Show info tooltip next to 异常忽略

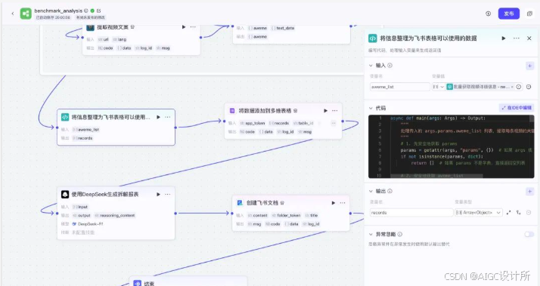400,235
